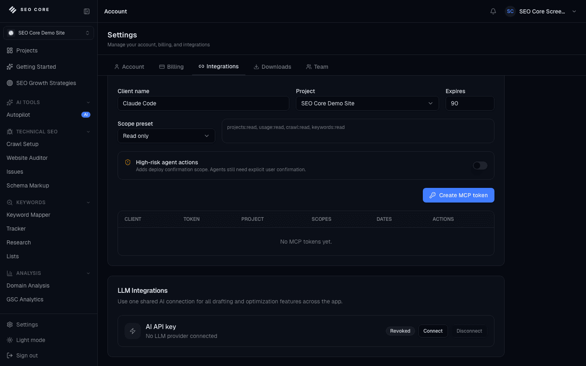
Task: Collapse the Analysis section chevron
Action: (88, 273)
